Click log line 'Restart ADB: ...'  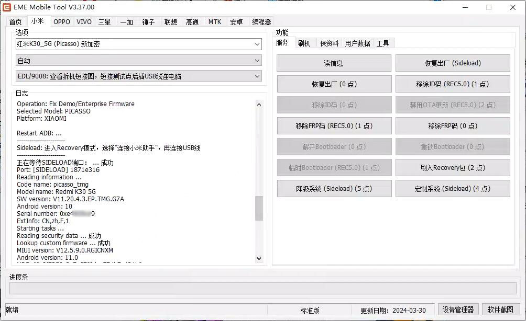coord(39,133)
